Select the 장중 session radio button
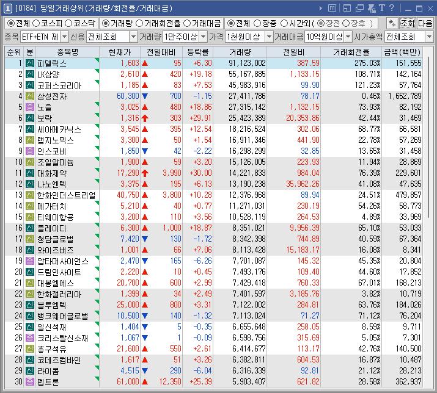 click(257, 23)
